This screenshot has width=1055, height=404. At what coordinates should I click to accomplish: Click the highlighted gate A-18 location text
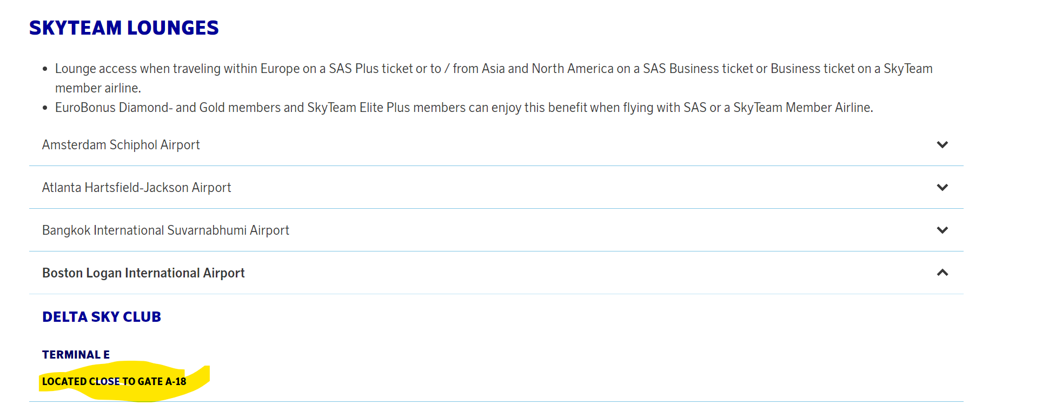114,382
